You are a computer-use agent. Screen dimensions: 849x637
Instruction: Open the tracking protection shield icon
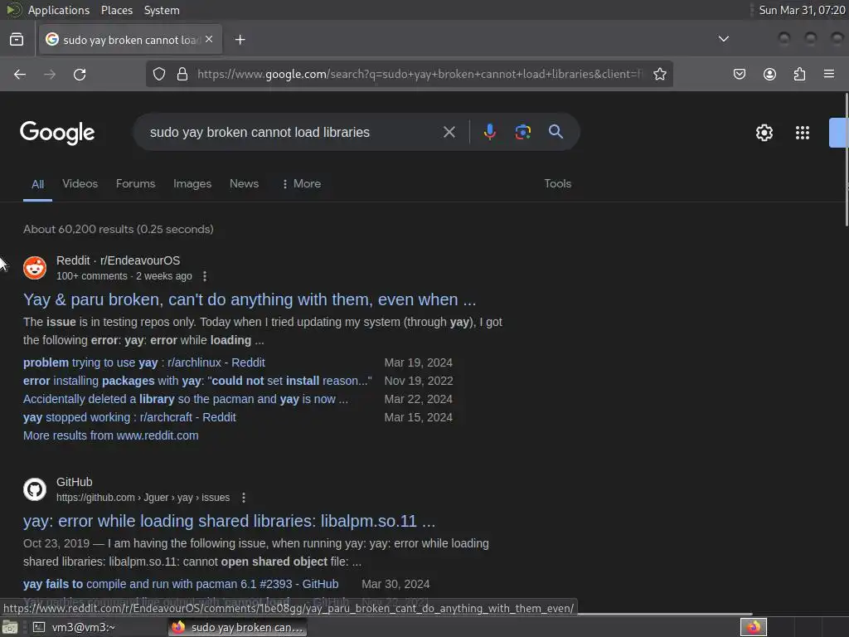[158, 74]
